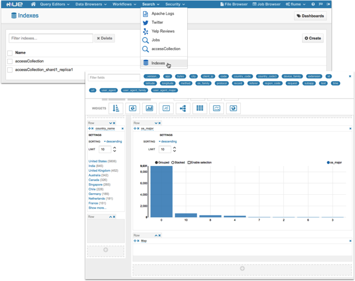355x281 pixels.
Task: Collapse the row containing os_major
Action: click(156, 123)
